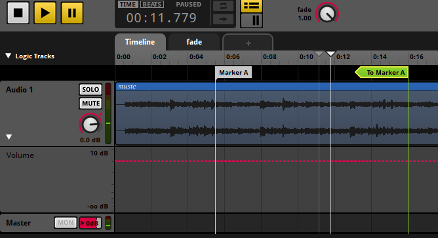Viewport: 438px width, 238px height.
Task: Stop playback with the stop button
Action: coord(18,13)
